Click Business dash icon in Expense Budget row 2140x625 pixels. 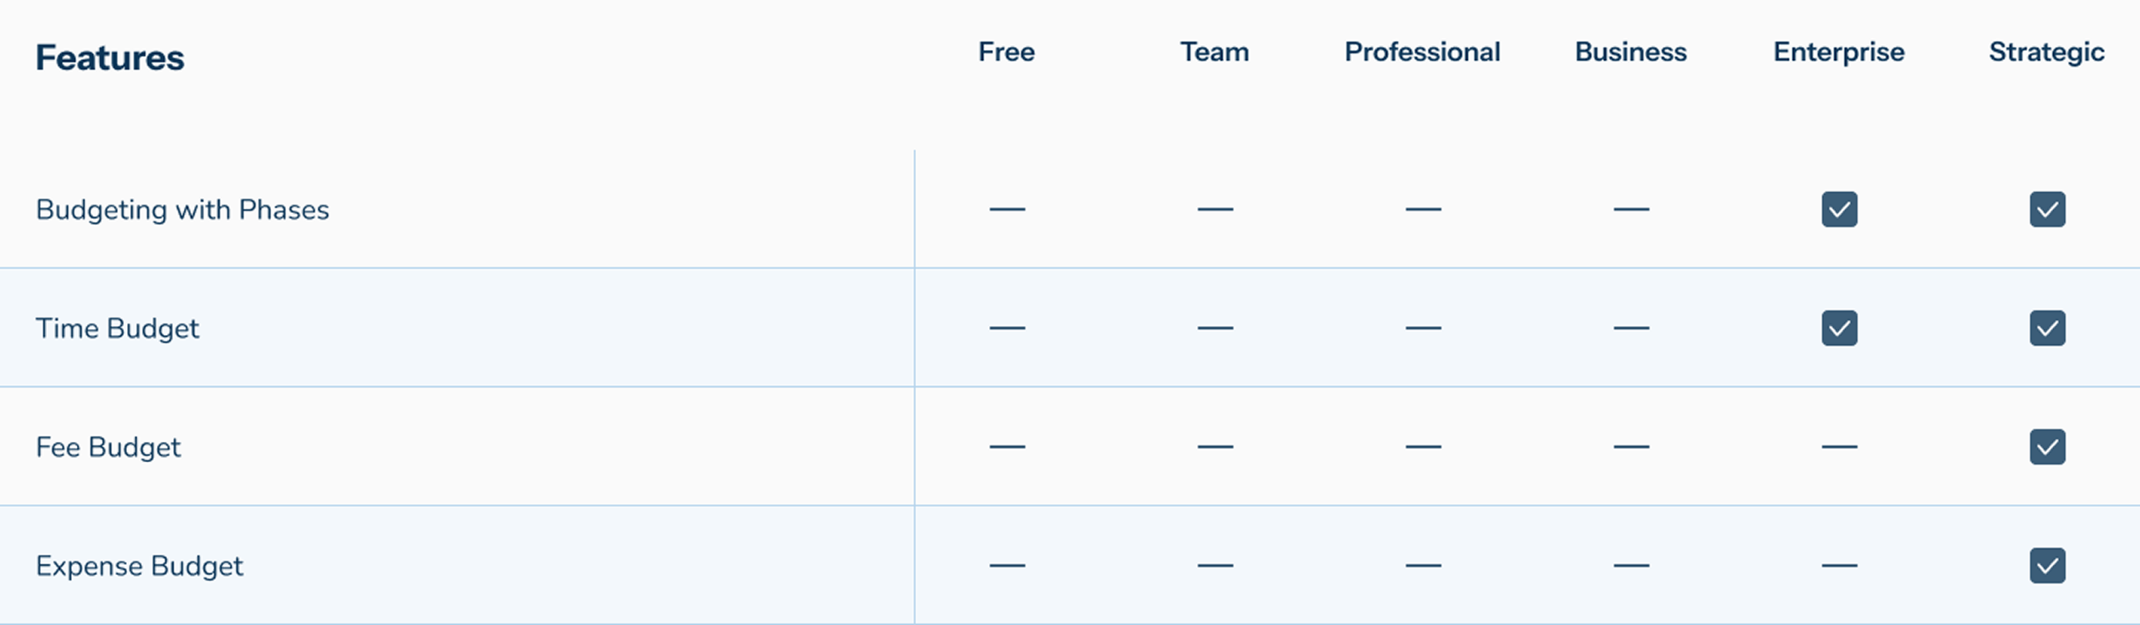(x=1631, y=566)
